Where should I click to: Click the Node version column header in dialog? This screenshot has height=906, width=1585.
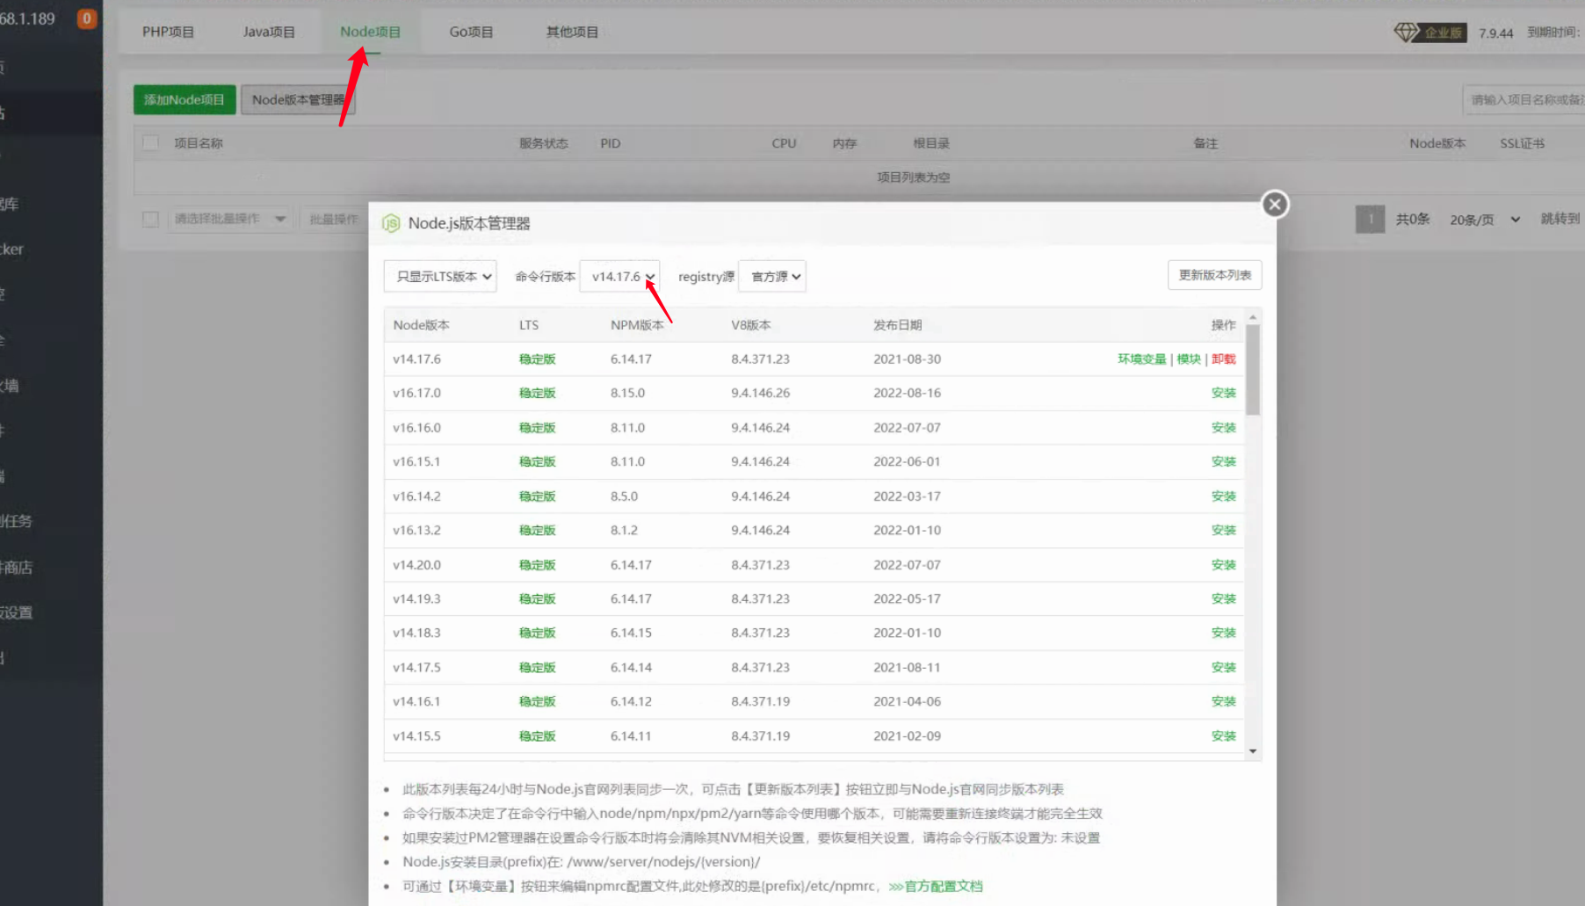pyautogui.click(x=421, y=325)
